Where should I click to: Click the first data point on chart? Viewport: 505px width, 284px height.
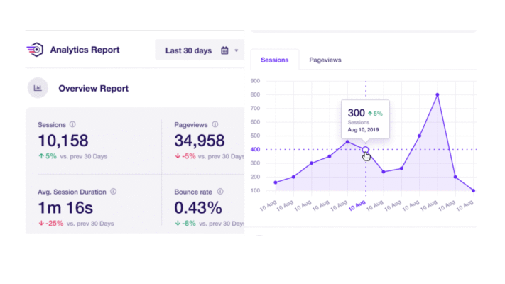(x=276, y=182)
